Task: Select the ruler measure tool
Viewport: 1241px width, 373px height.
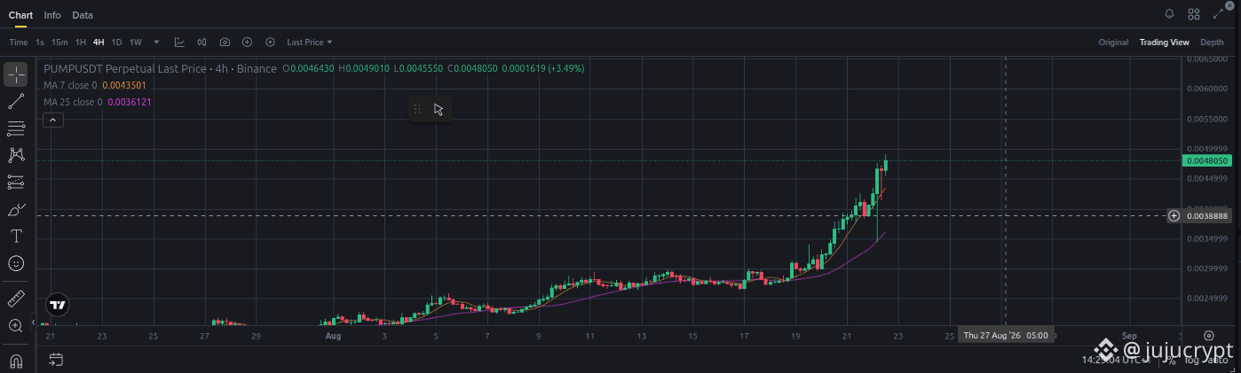Action: (16, 298)
